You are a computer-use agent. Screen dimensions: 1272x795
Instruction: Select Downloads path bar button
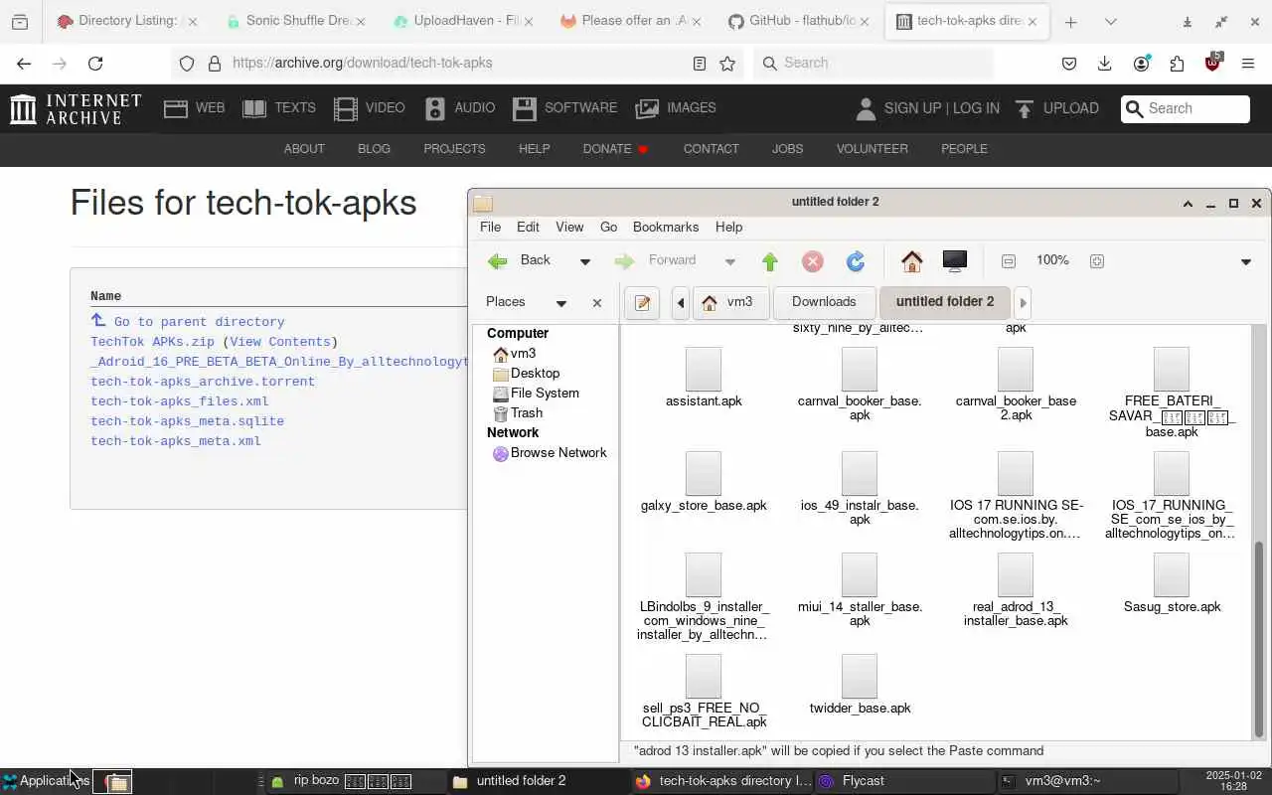824,302
